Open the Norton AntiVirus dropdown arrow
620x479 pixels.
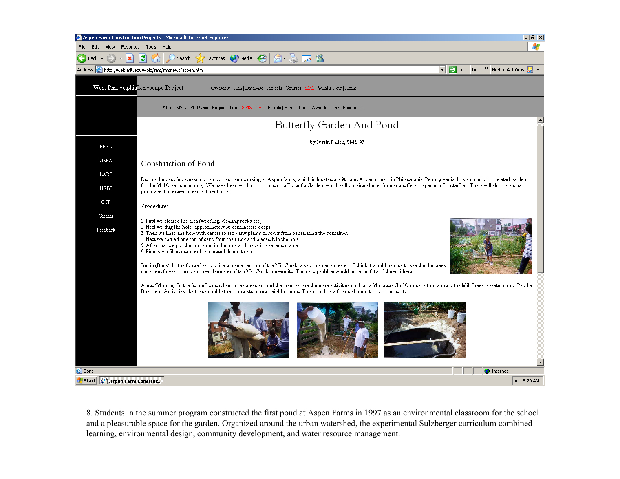[538, 70]
